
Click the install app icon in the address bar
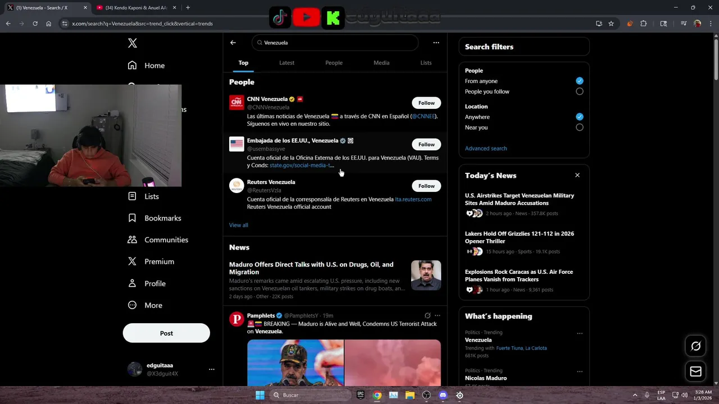point(599,24)
